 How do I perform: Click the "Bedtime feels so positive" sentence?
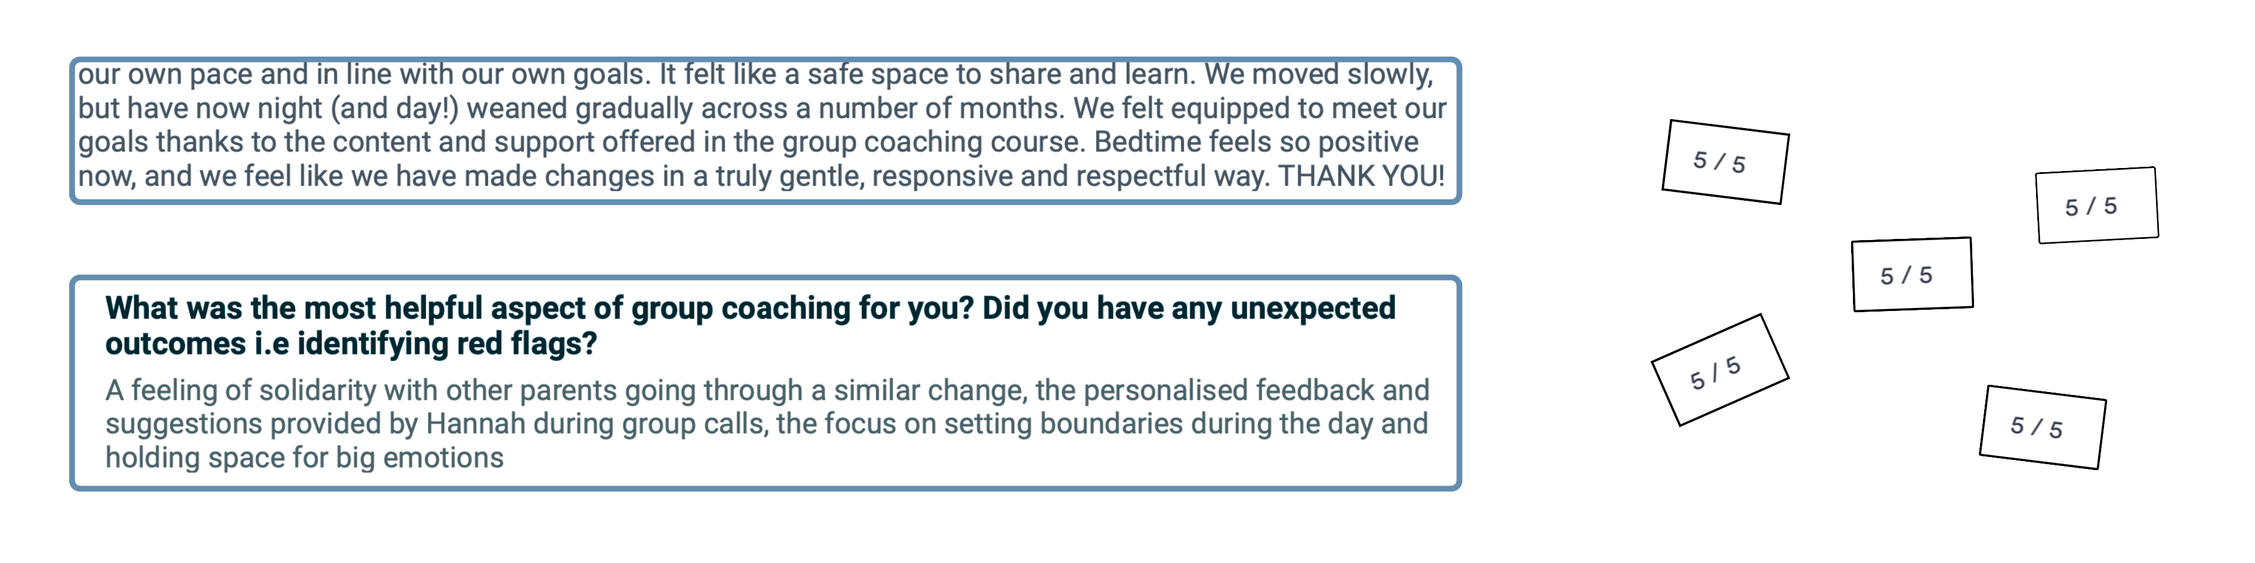click(x=1256, y=142)
